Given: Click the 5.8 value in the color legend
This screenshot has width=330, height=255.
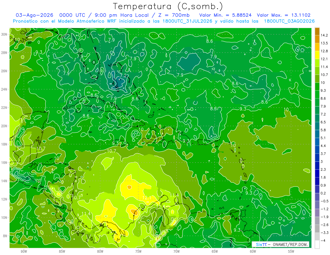Looking at the screenshot, I should point(323,130).
